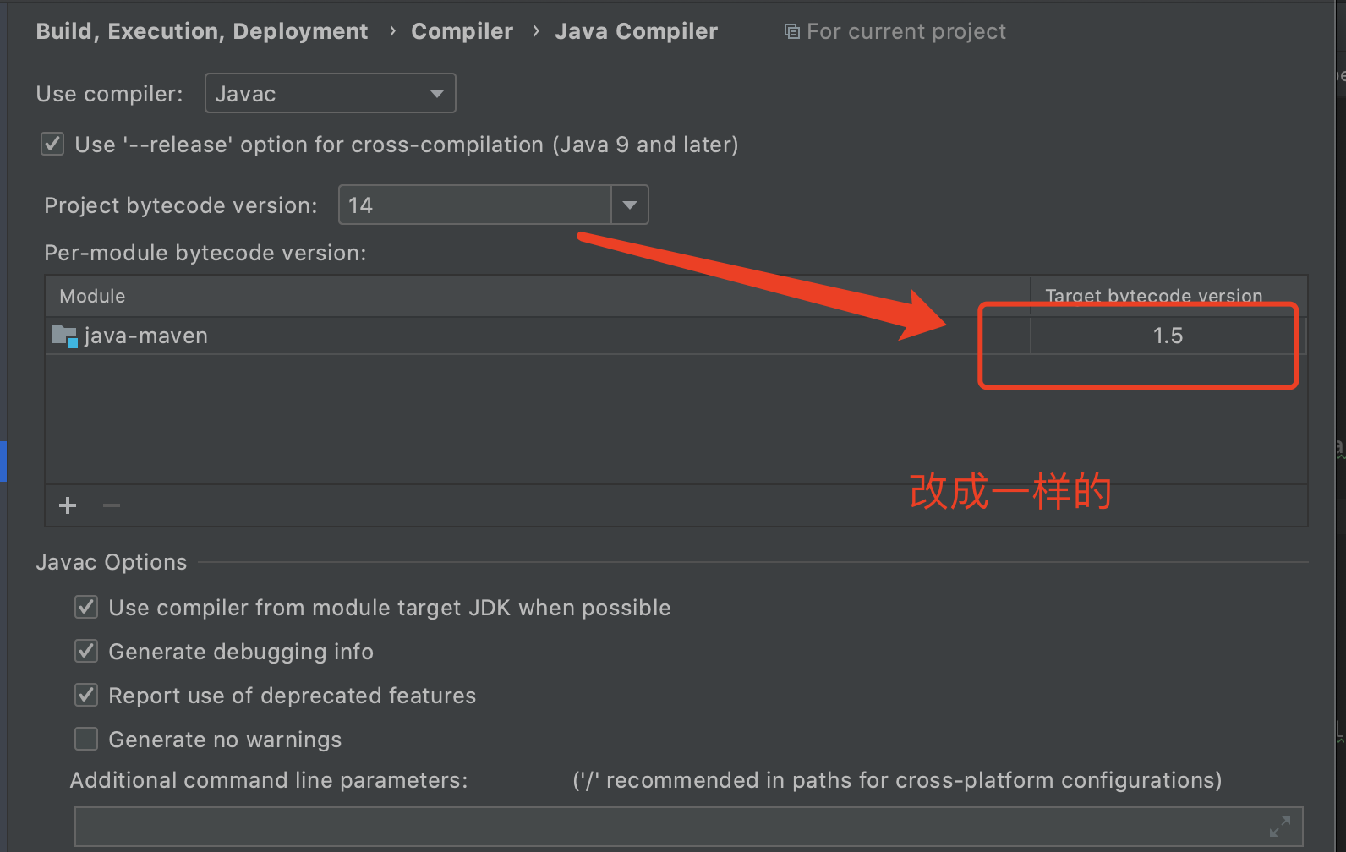Uncheck 'Use compiler from module target JDK'
Image resolution: width=1346 pixels, height=852 pixels.
coord(85,607)
